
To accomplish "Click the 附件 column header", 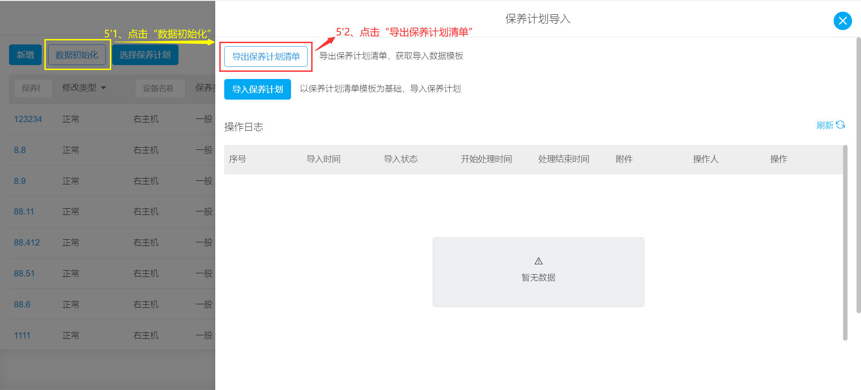I will (624, 159).
